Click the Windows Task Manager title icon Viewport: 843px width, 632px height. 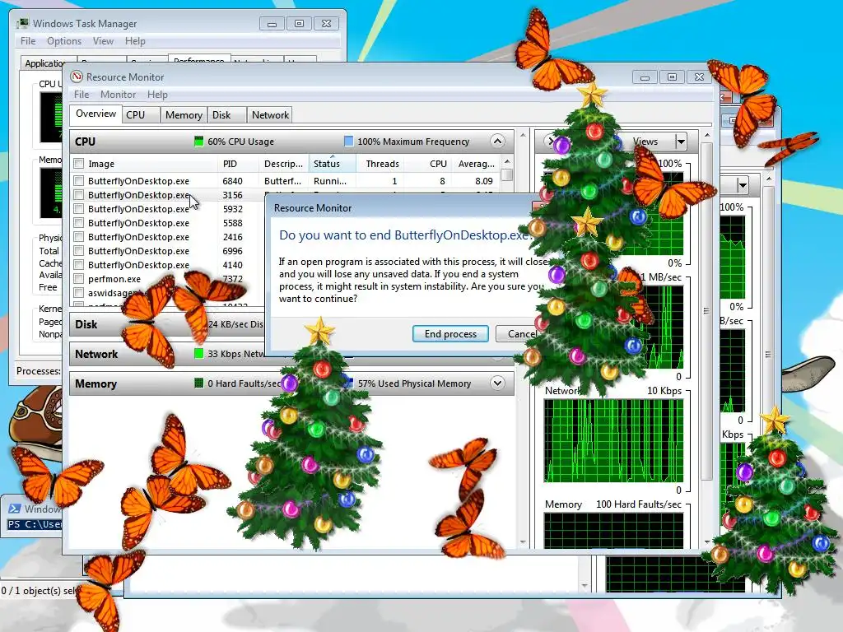22,23
